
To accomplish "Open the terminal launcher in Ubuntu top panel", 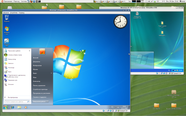I will pyautogui.click(x=39, y=2).
